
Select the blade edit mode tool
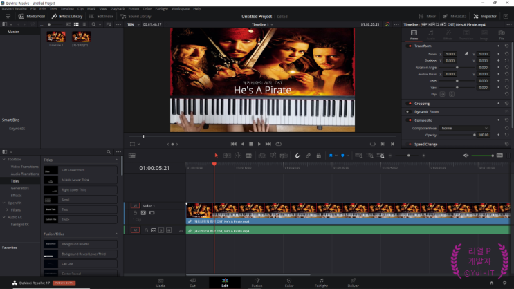click(249, 156)
